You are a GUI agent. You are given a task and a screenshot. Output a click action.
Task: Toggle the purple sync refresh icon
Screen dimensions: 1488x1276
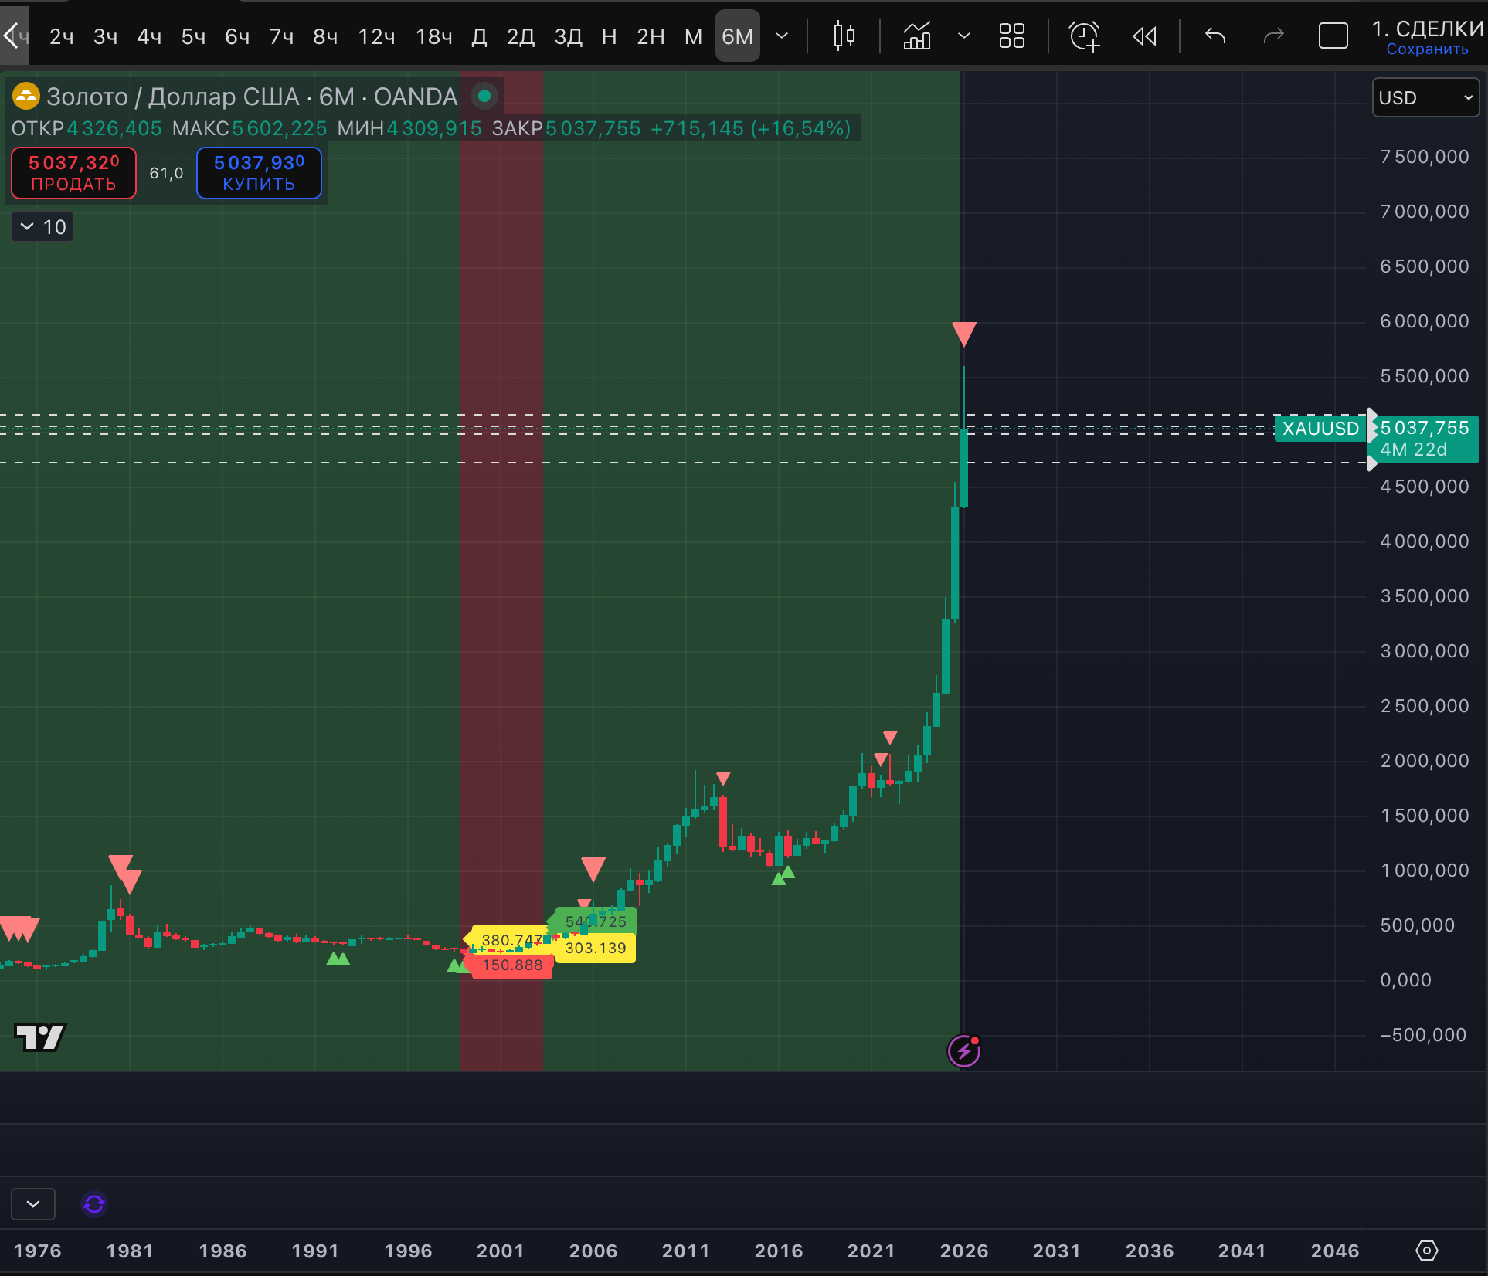coord(94,1204)
